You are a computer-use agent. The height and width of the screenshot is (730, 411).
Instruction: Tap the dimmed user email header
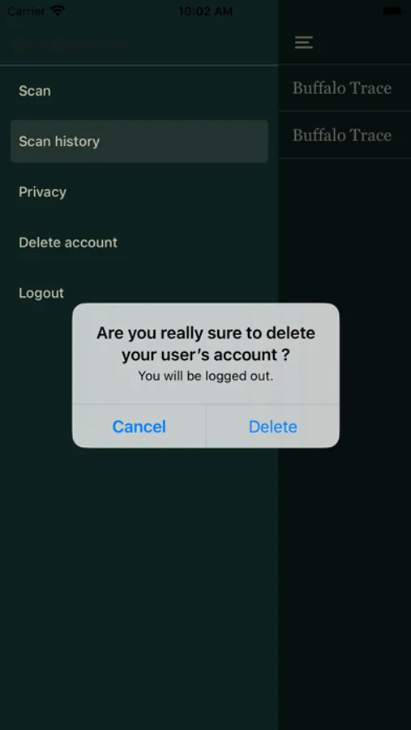[70, 45]
